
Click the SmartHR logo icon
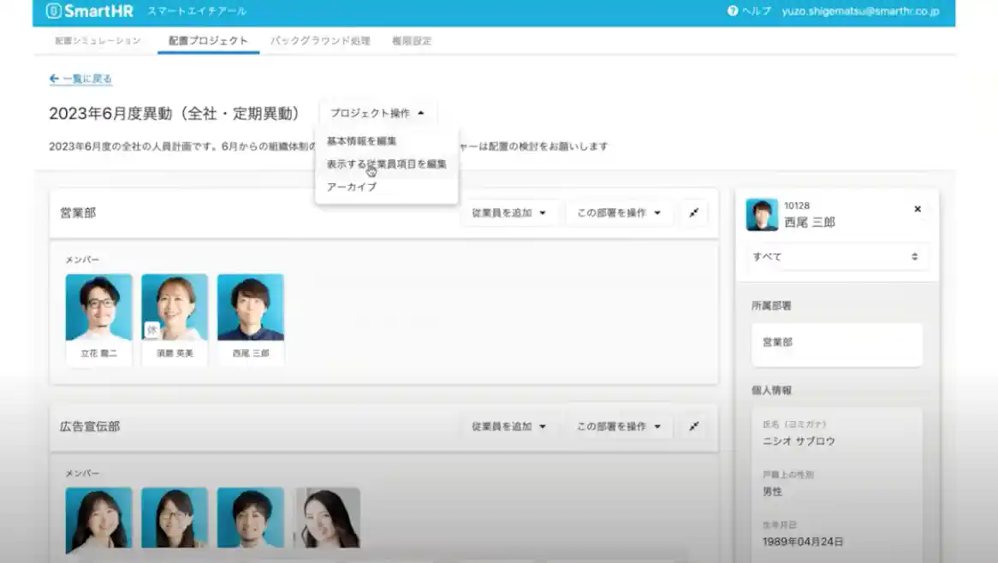(x=53, y=11)
